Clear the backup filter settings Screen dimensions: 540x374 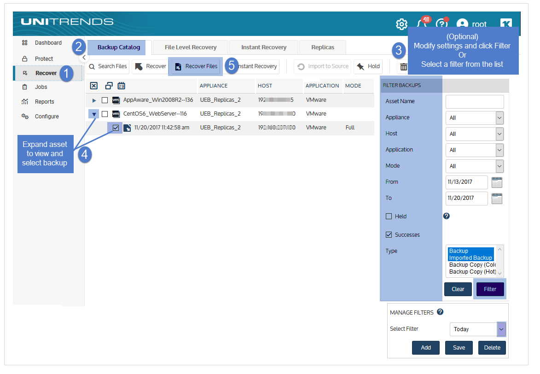click(x=458, y=289)
